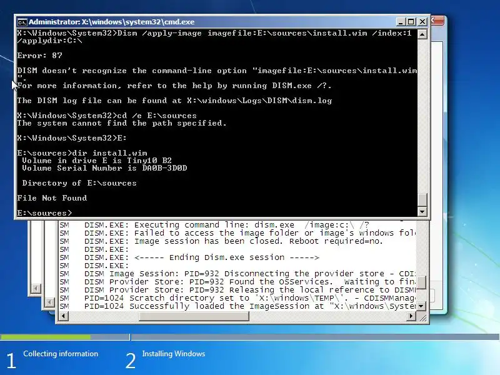Click the "Error: 87" line in cmd
The image size is (500, 375).
tap(40, 56)
